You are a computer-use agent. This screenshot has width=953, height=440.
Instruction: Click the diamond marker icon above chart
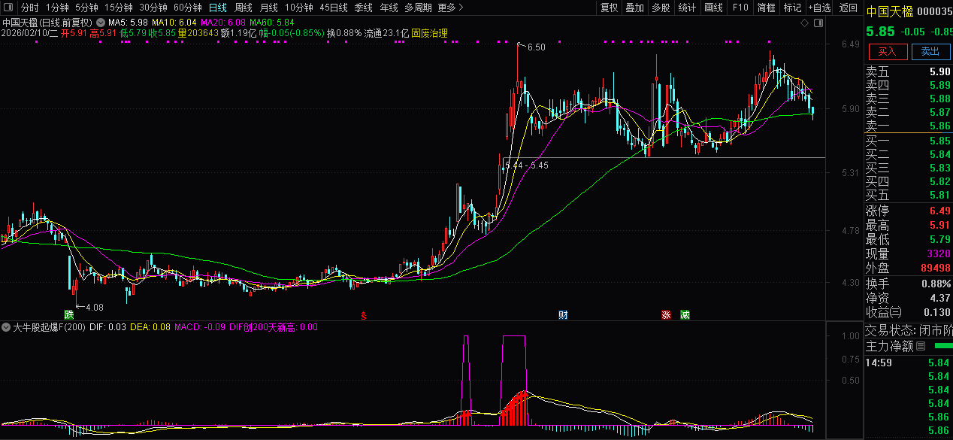(x=804, y=23)
